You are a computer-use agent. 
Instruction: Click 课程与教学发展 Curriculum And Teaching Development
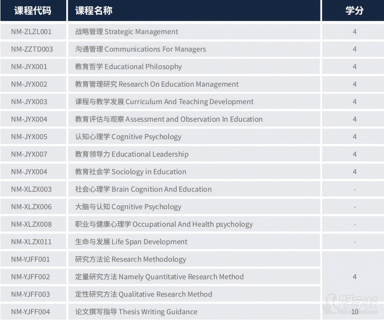point(165,102)
